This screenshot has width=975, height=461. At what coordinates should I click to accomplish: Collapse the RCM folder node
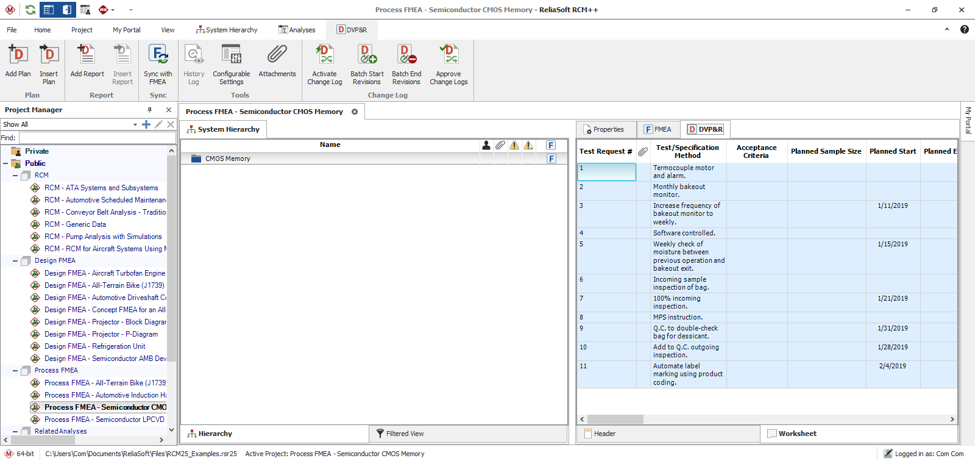[x=15, y=176]
